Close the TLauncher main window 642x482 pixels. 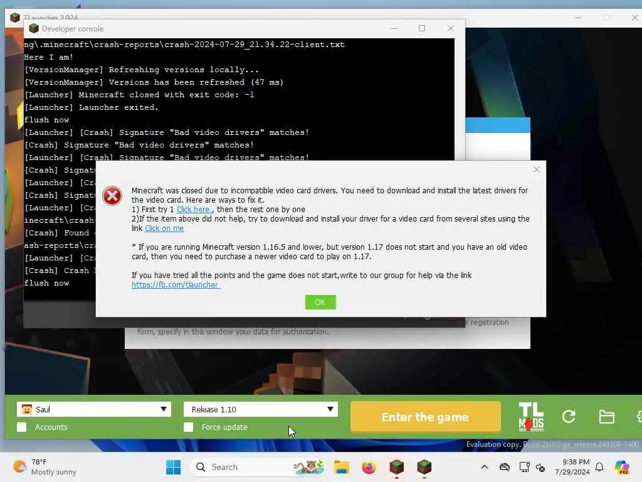click(x=634, y=18)
